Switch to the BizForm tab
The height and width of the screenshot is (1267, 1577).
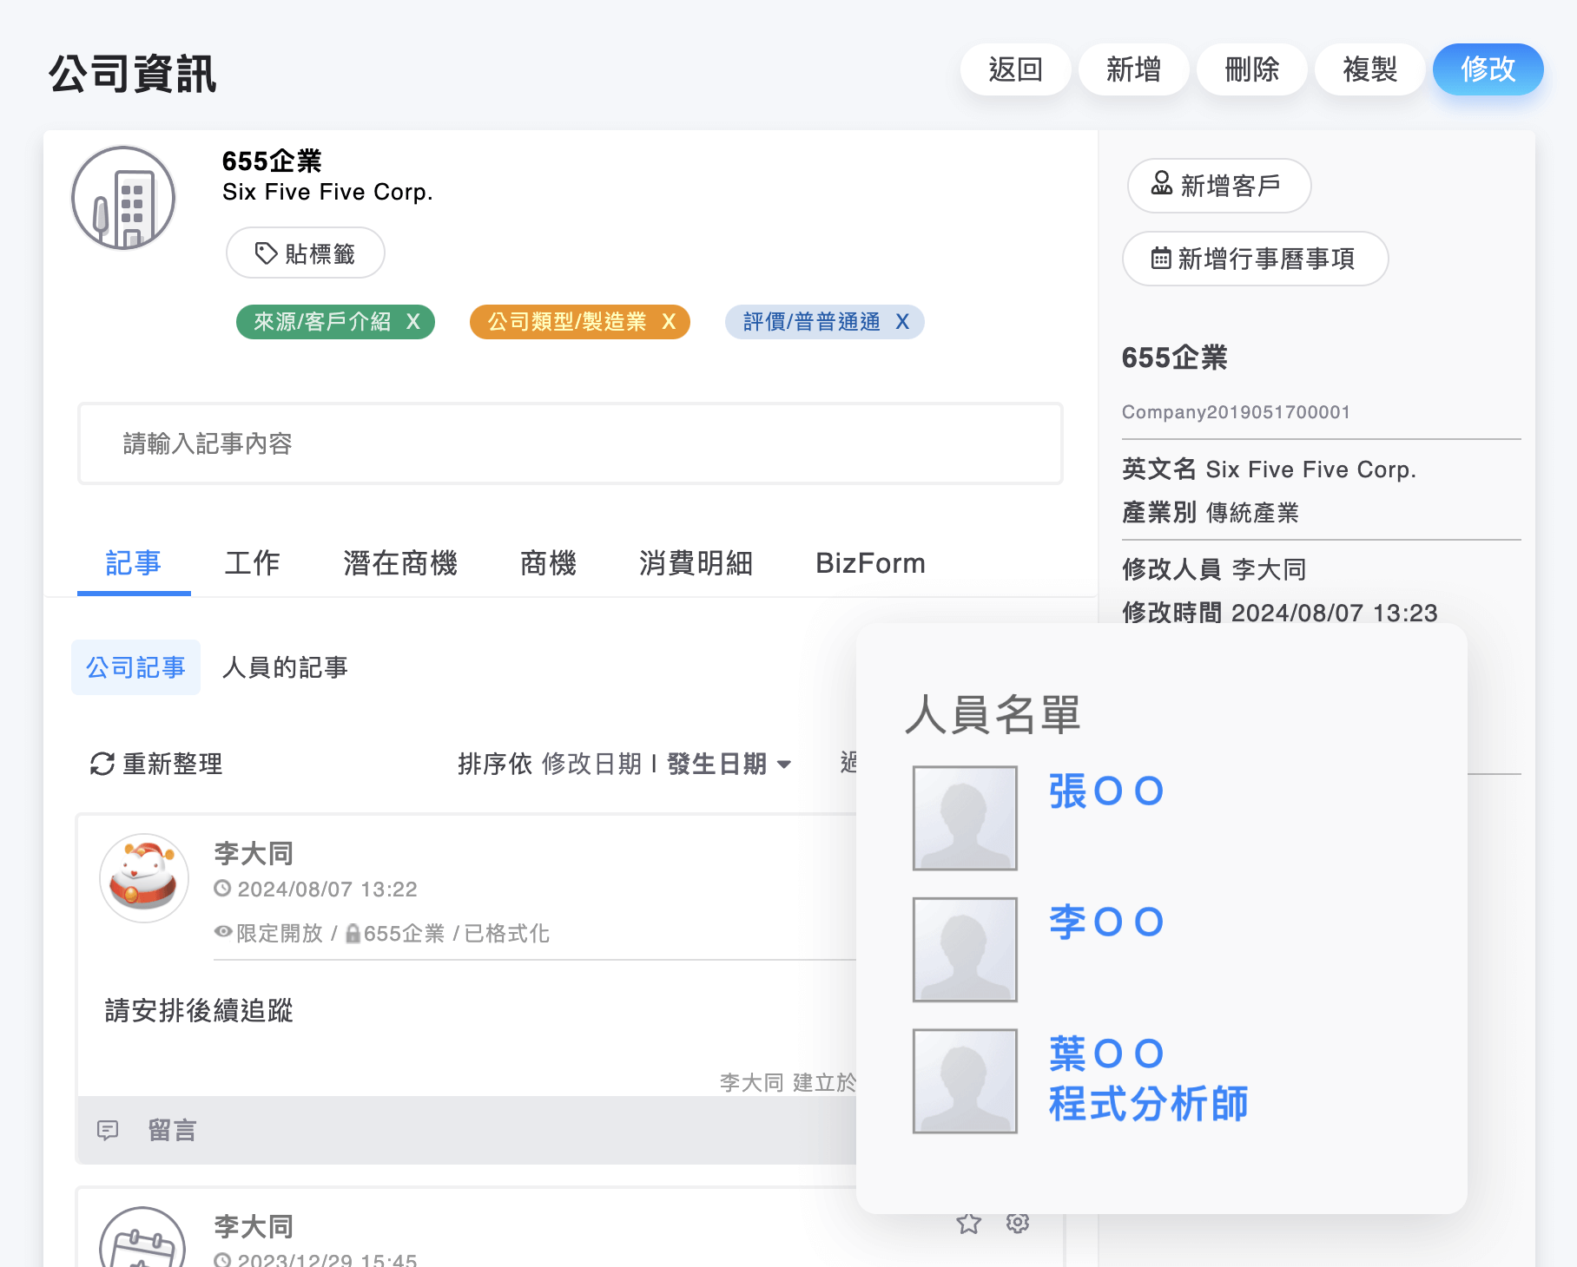point(870,563)
